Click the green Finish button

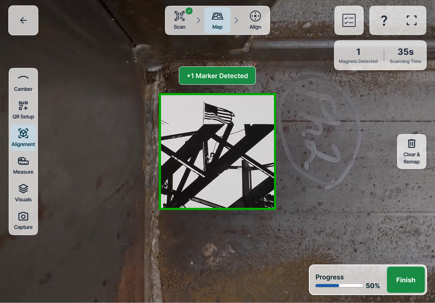[x=405, y=280]
